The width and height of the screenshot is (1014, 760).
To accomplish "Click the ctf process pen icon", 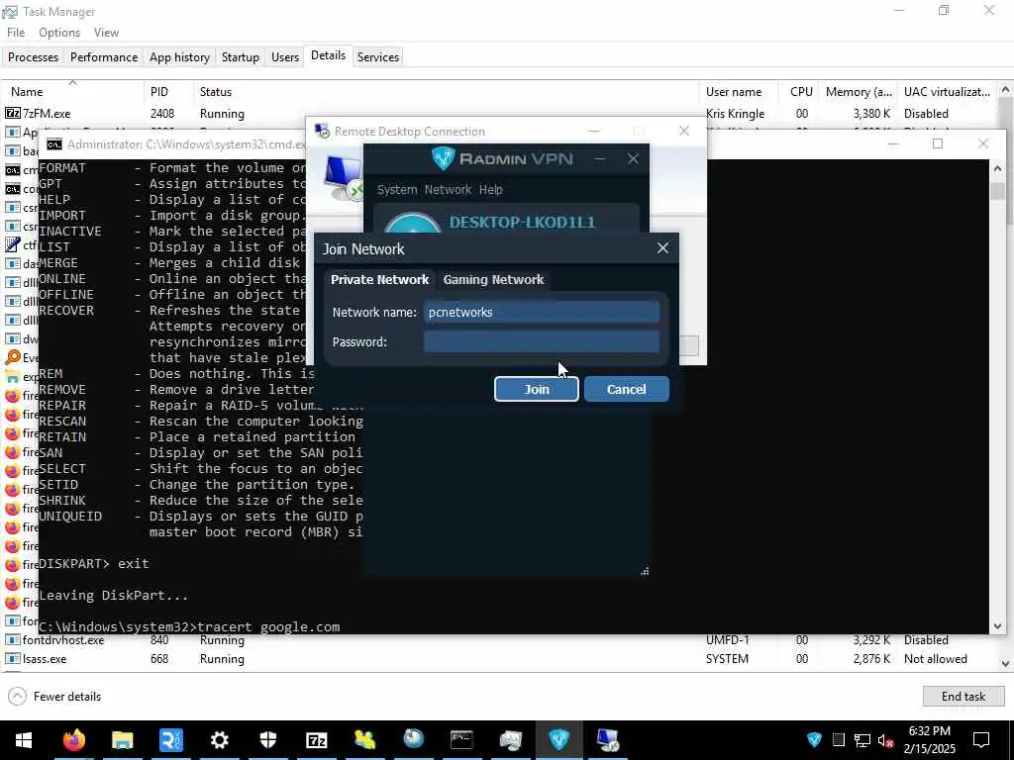I will click(x=12, y=244).
